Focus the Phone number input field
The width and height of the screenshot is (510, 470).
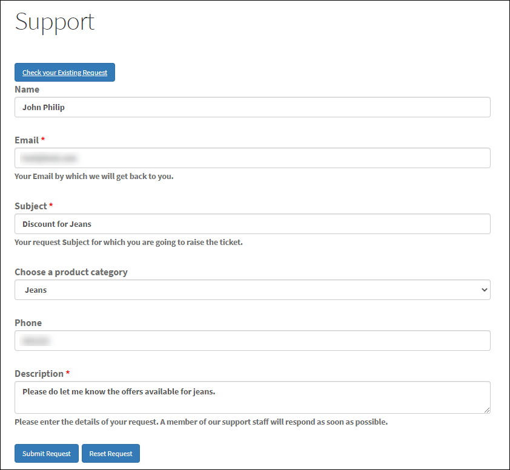(x=253, y=341)
